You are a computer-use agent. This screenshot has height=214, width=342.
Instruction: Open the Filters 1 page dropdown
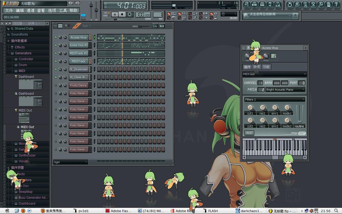(275, 100)
